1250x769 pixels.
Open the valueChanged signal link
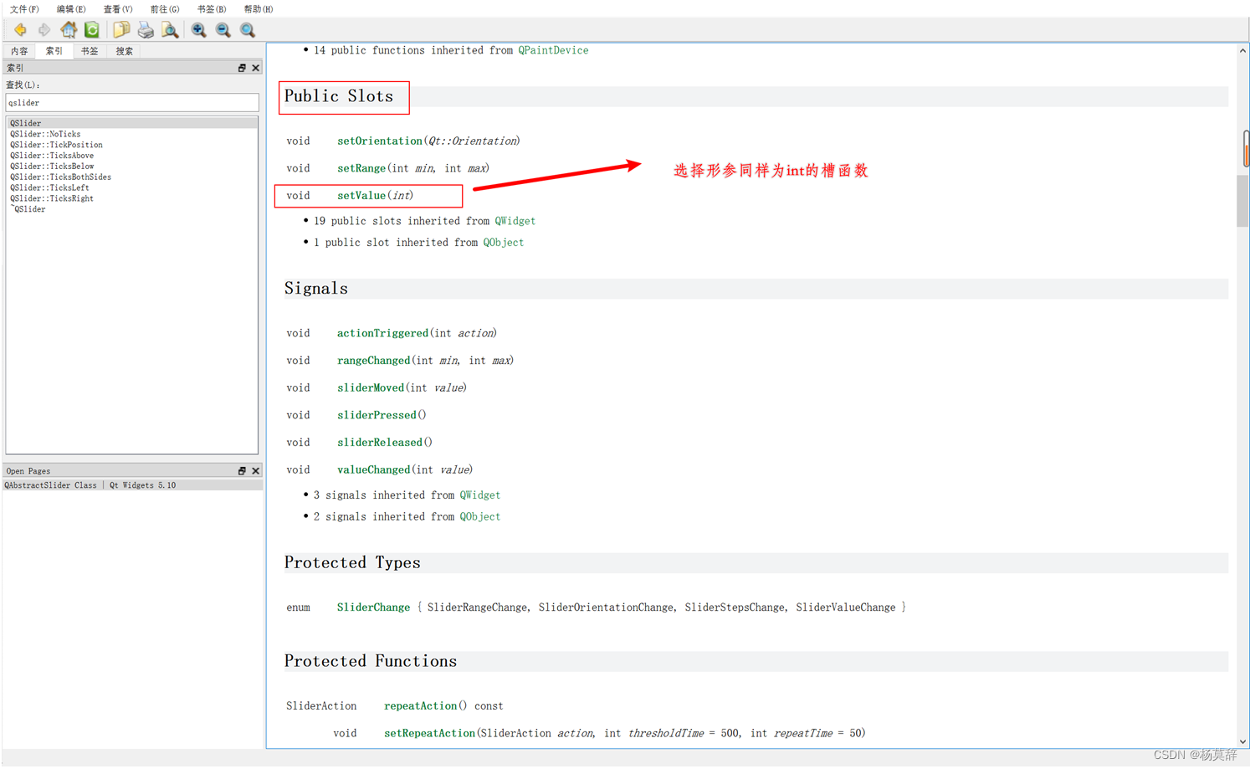click(x=373, y=470)
